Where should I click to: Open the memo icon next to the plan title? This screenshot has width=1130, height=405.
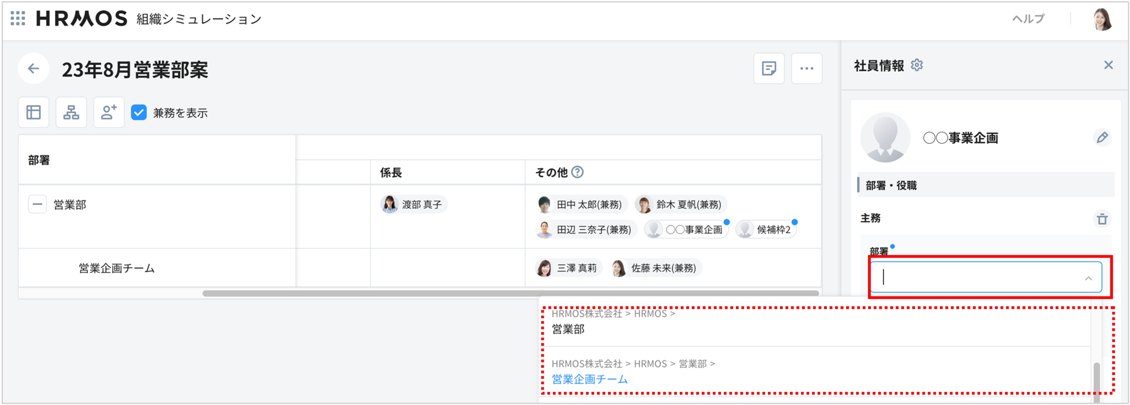769,68
